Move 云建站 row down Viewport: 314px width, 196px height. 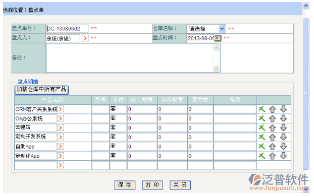click(x=283, y=128)
